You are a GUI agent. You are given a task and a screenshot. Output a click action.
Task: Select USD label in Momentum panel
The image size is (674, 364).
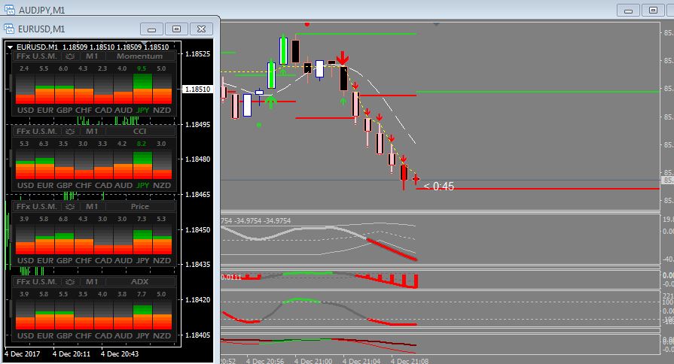pos(26,111)
